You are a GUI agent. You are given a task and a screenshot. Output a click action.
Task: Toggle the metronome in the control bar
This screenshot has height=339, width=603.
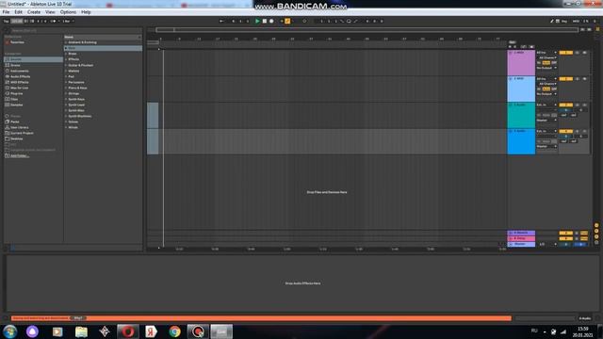coord(54,21)
